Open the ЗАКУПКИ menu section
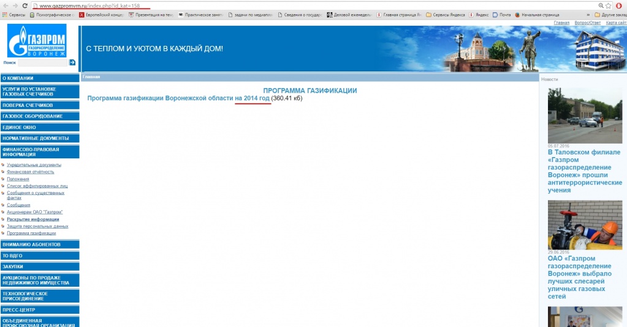Viewport: 627px width, 327px height. [40, 266]
